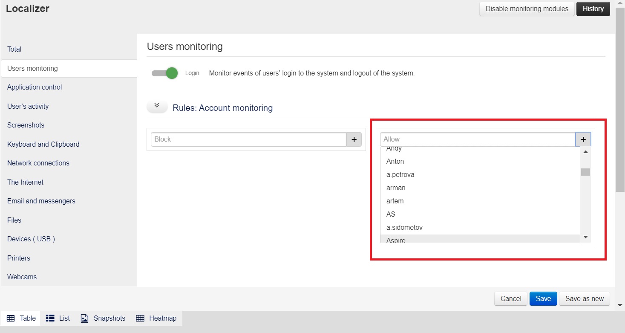625x333 pixels.
Task: Click Disable monitoring modules button
Action: [x=527, y=9]
